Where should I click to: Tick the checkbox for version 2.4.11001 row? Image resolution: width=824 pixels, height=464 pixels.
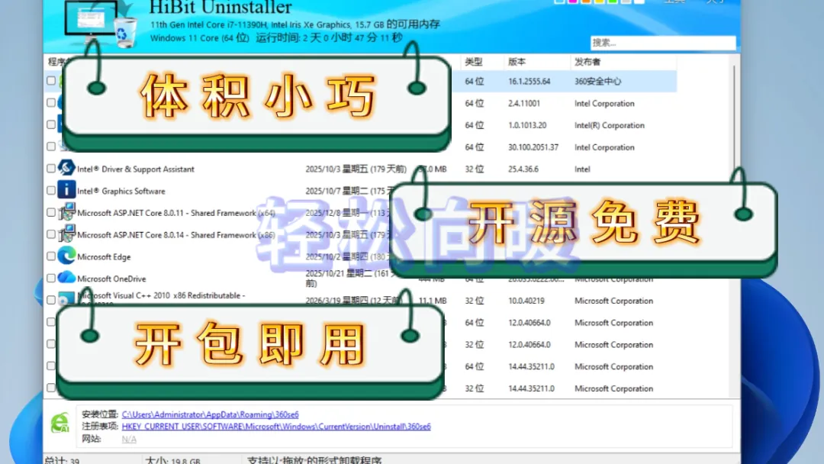[51, 102]
